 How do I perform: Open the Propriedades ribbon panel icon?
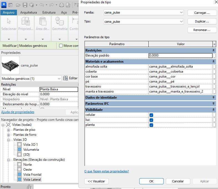pyautogui.click(x=26, y=21)
